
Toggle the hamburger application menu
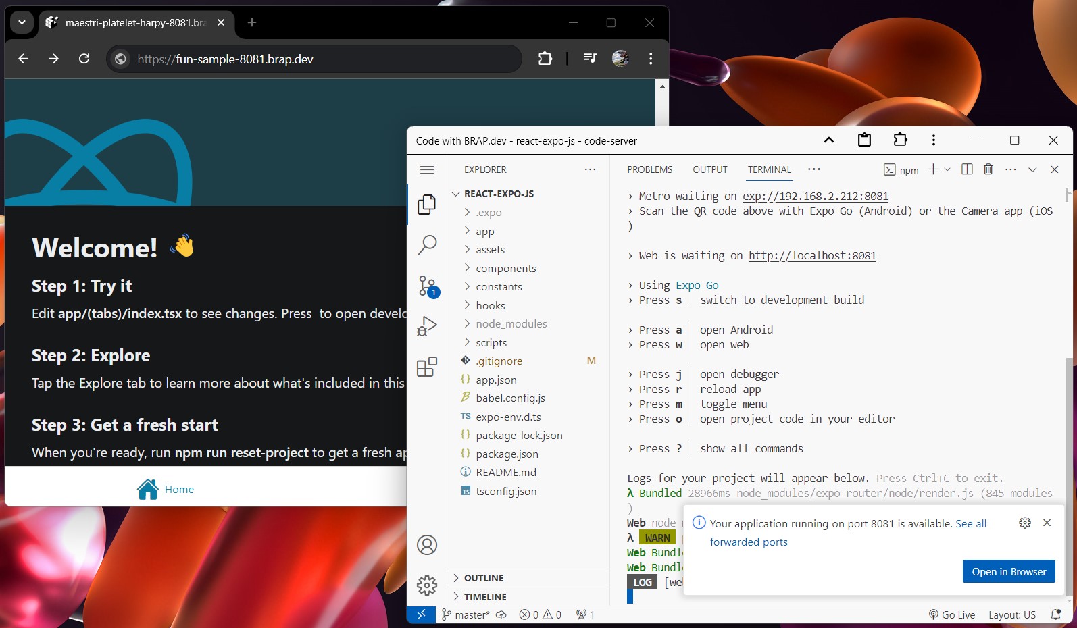[x=427, y=169]
